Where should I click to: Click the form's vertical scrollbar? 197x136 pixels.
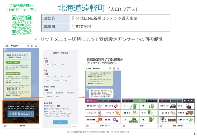(x=78, y=61)
